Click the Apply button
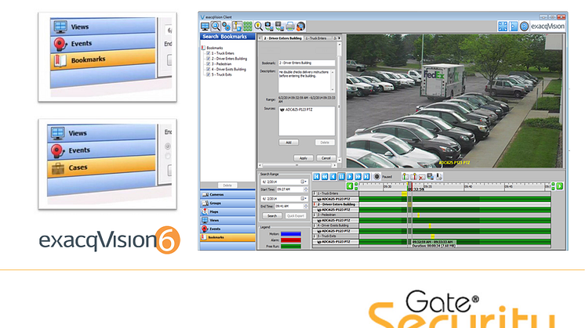 303,158
